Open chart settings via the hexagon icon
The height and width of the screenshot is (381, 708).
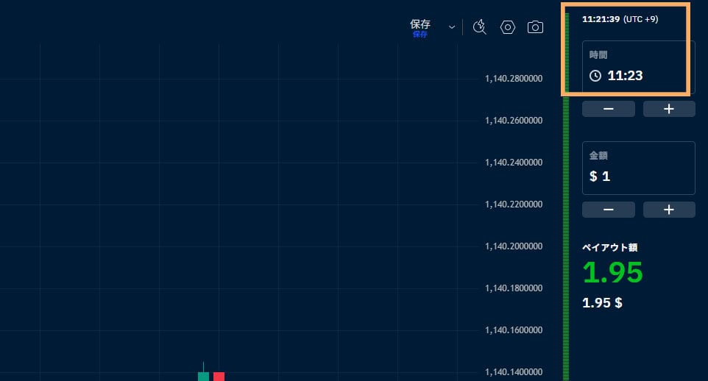[508, 27]
